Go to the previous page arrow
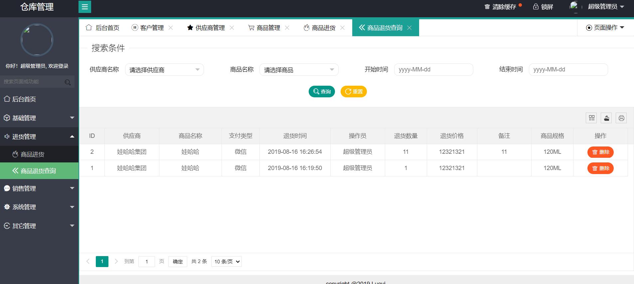 88,261
